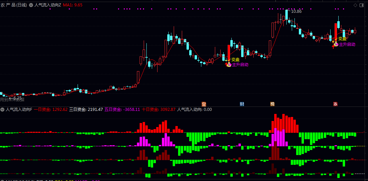
Task: Click the money bag icon at the earlier 主升启动 signal
Action: [229, 65]
